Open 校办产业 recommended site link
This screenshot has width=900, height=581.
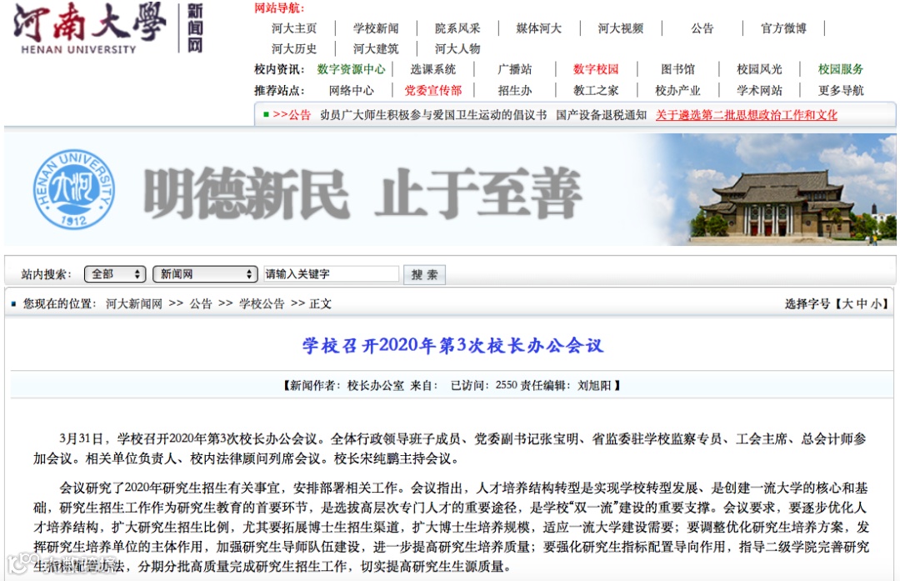point(677,90)
